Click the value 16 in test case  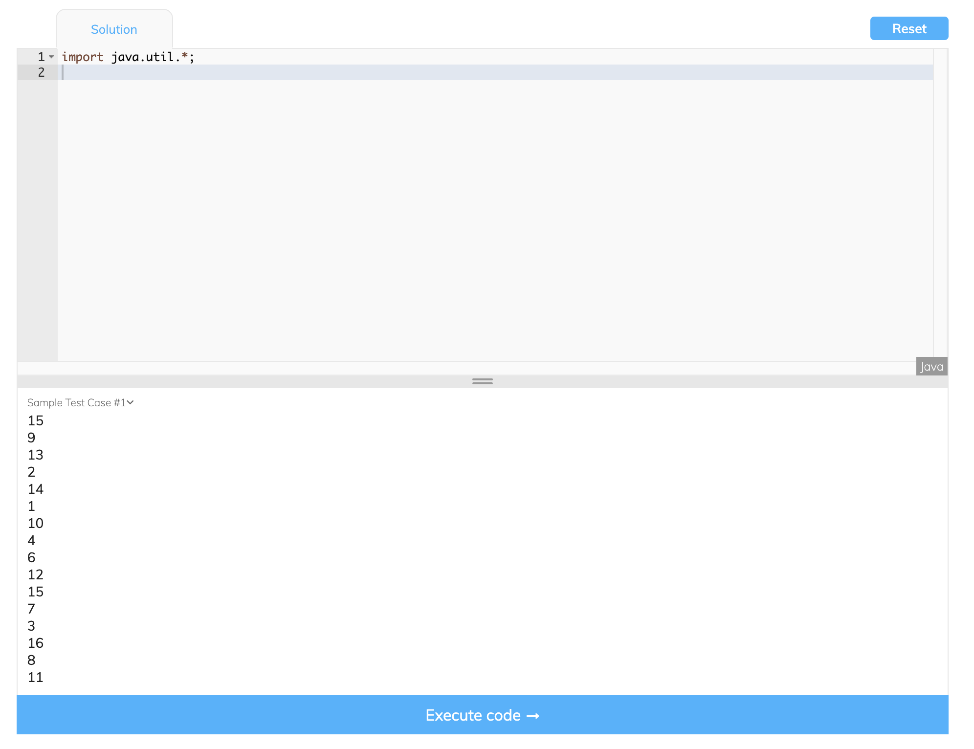(36, 643)
